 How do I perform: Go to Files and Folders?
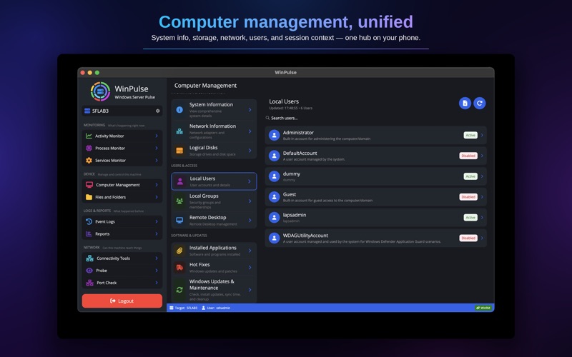click(122, 197)
